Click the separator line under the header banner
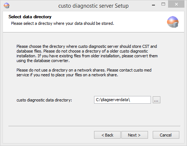187x146 pixels. tap(93, 32)
